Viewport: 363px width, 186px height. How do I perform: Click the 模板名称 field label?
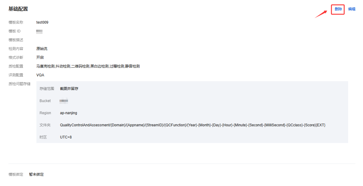[x=16, y=22]
